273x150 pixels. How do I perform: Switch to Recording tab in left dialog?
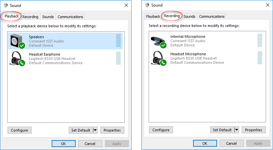30,17
